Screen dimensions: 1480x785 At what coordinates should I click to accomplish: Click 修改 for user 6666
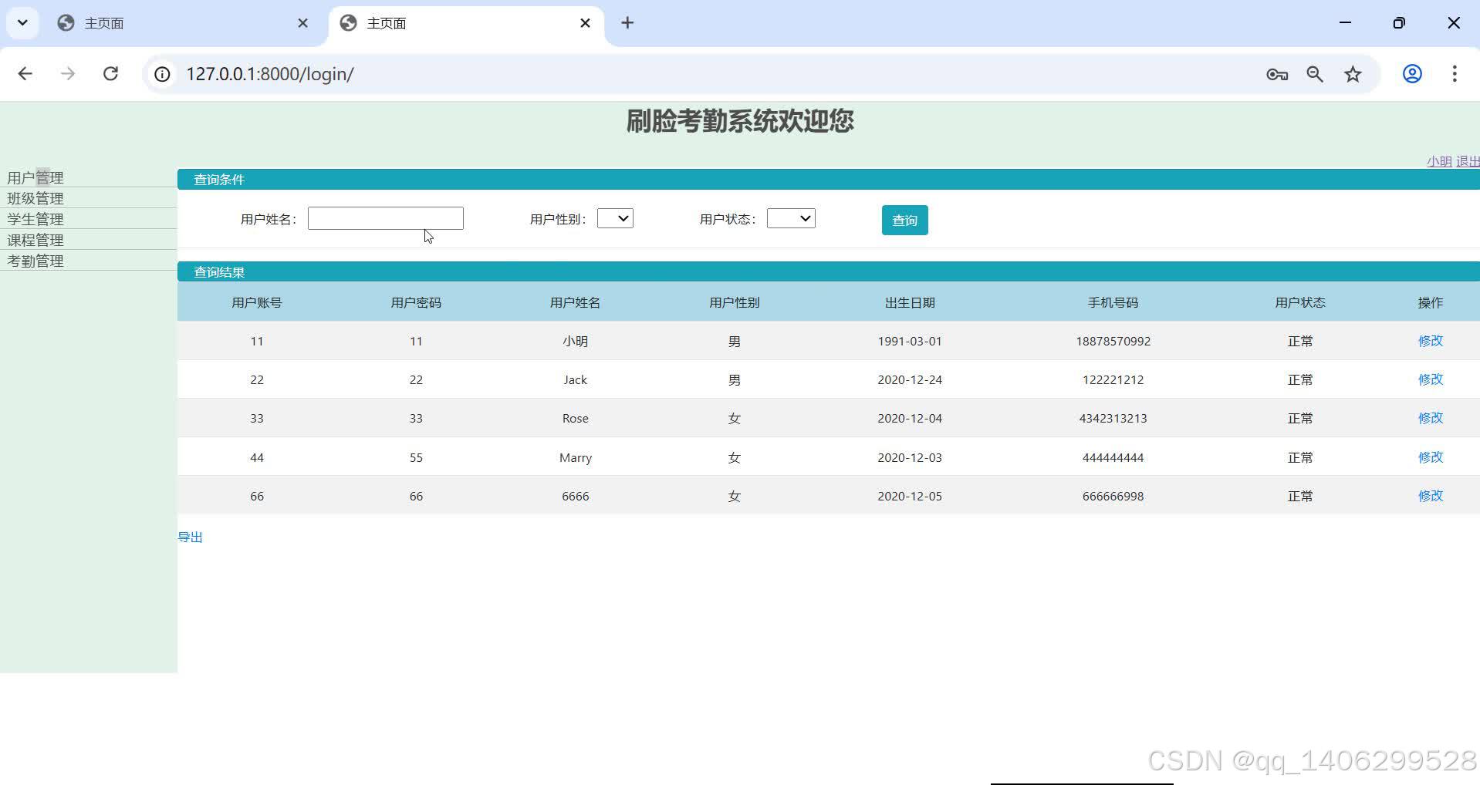click(1430, 496)
